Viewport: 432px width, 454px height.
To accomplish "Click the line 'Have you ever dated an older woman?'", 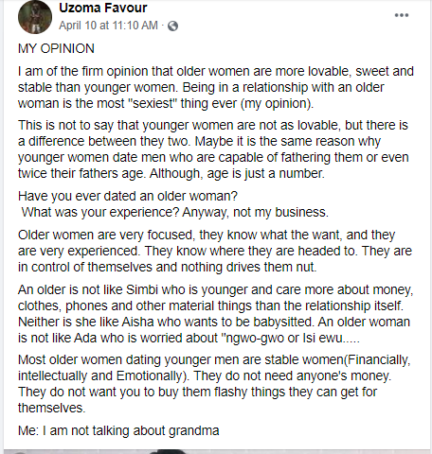I will click(128, 196).
